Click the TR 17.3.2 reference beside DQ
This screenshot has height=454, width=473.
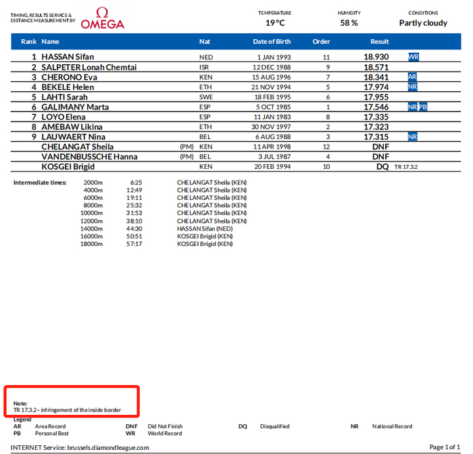406,167
